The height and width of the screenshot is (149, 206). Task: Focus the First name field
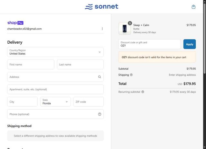pos(31,65)
